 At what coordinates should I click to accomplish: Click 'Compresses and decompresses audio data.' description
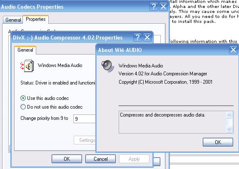(162, 115)
